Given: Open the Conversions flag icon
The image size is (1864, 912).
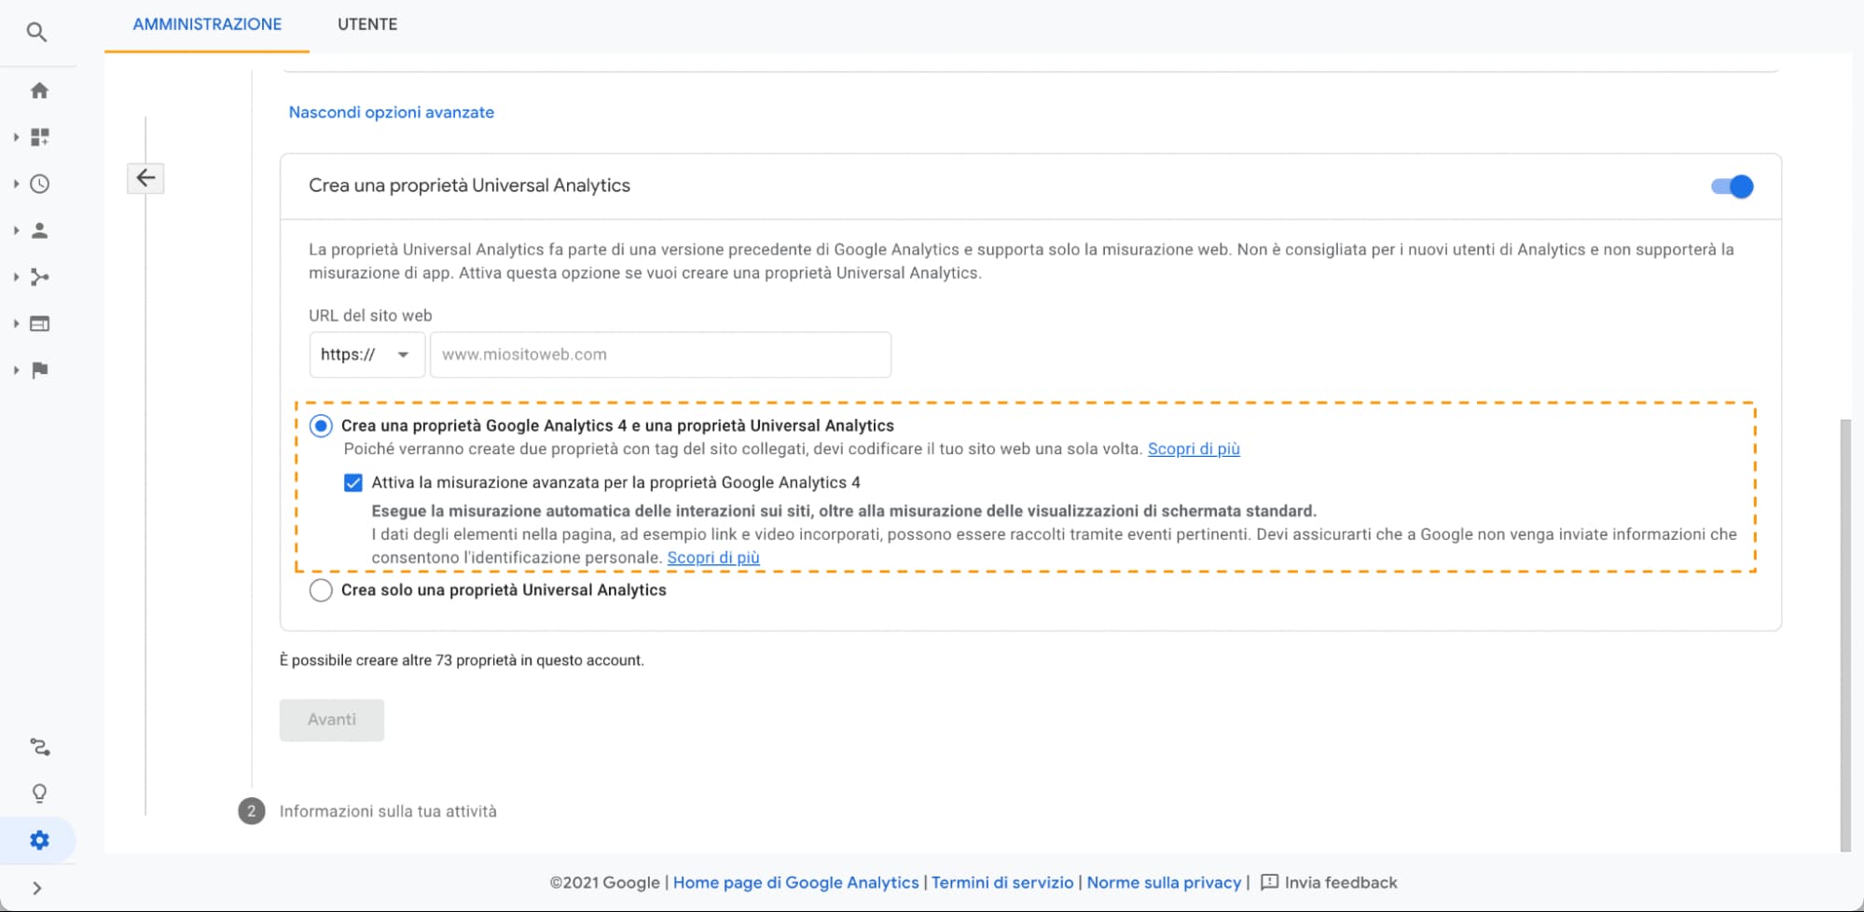Looking at the screenshot, I should coord(39,370).
